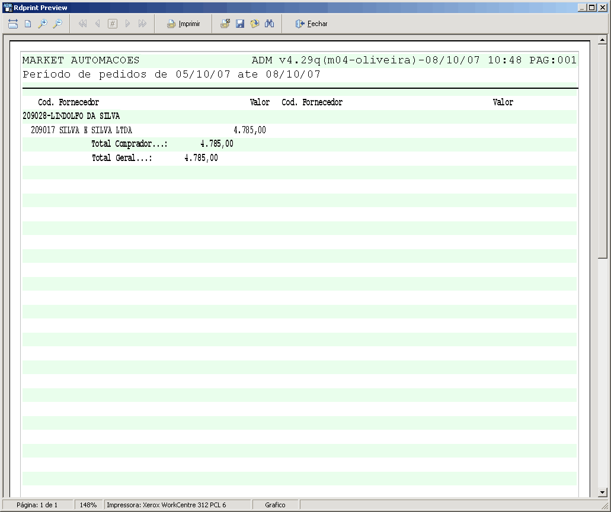Click the '148%' zoom status entry
611x512 pixels.
tap(88, 505)
